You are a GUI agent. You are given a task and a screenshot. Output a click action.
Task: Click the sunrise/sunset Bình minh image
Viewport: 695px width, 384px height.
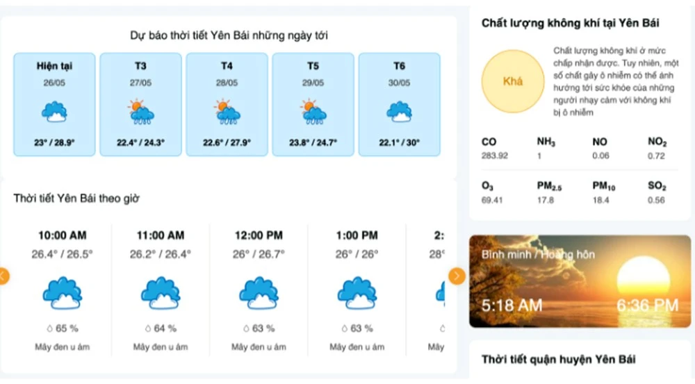pos(580,281)
